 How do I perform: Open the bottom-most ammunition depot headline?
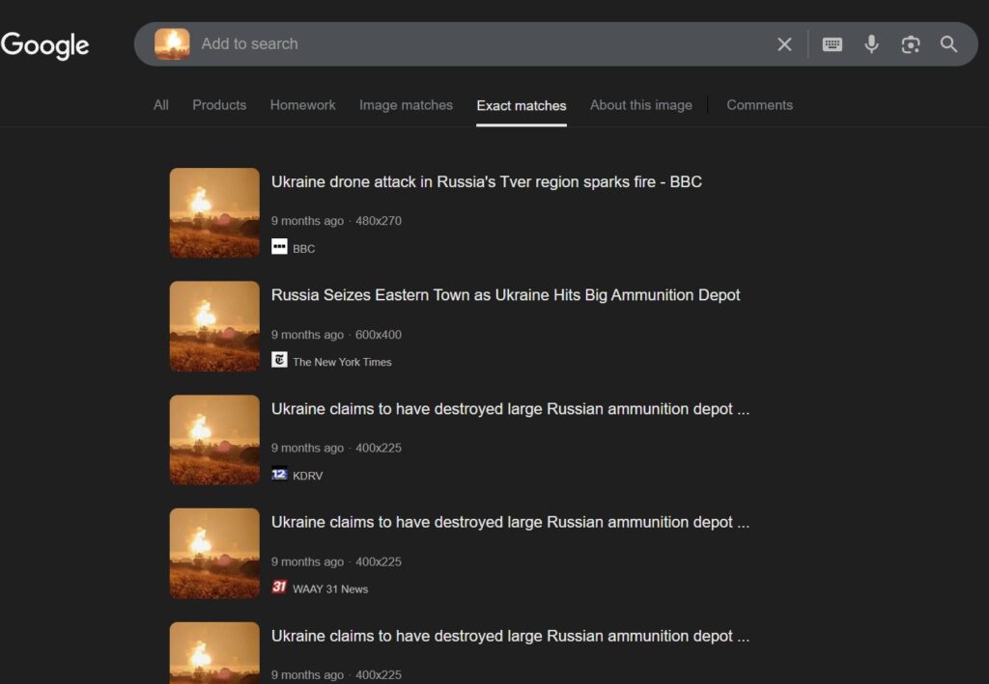click(x=510, y=636)
